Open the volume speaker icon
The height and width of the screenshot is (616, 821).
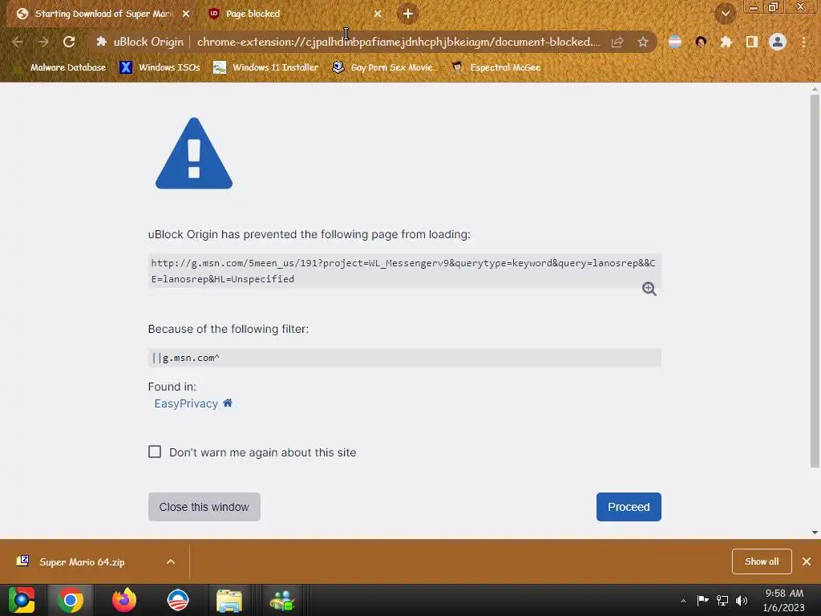[x=742, y=600]
